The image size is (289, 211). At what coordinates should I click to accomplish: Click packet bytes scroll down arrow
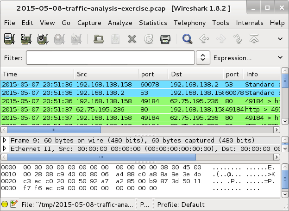pos(285,194)
